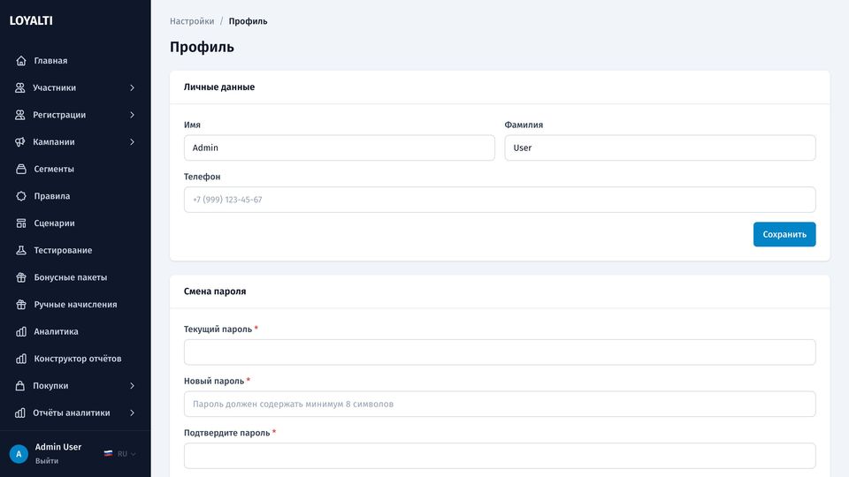Click the Выйти logout link
Screen dimensions: 849x477
point(47,461)
